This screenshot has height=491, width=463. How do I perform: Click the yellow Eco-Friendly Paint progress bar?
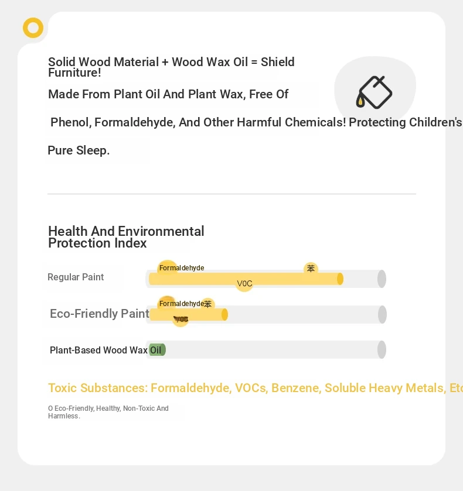pyautogui.click(x=189, y=314)
